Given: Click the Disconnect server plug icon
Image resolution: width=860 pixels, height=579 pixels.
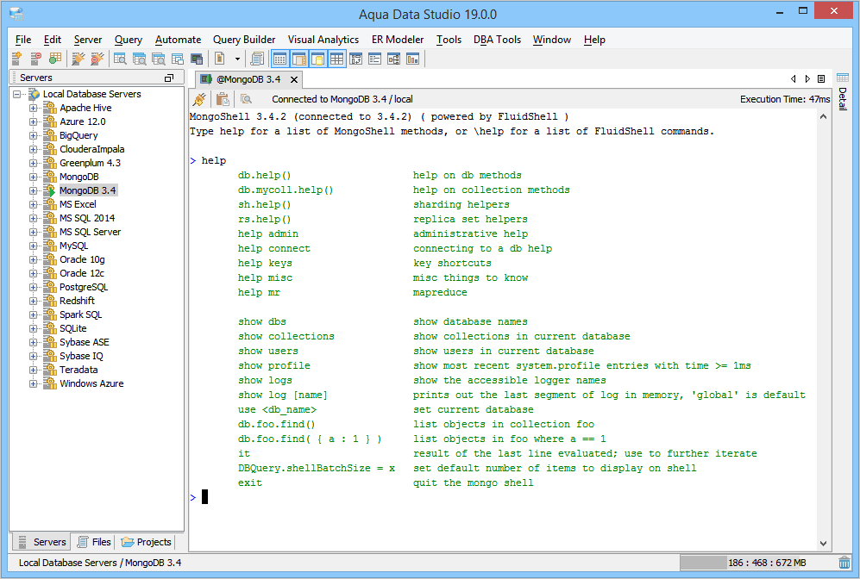Looking at the screenshot, I should [97, 59].
